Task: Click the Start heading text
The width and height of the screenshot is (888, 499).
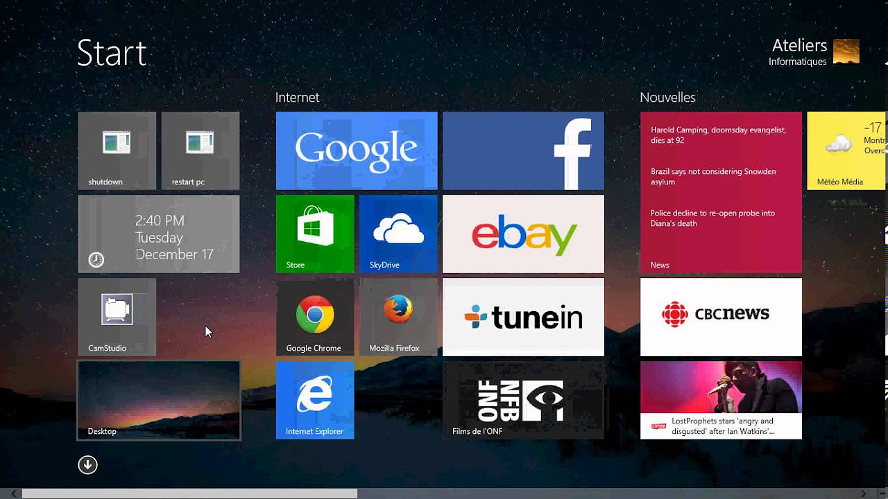Action: point(112,53)
